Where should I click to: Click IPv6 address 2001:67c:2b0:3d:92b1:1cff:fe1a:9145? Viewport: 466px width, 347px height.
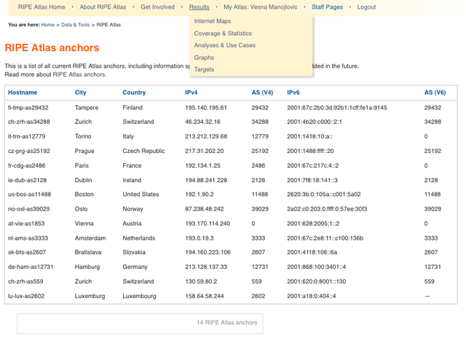[x=337, y=108]
